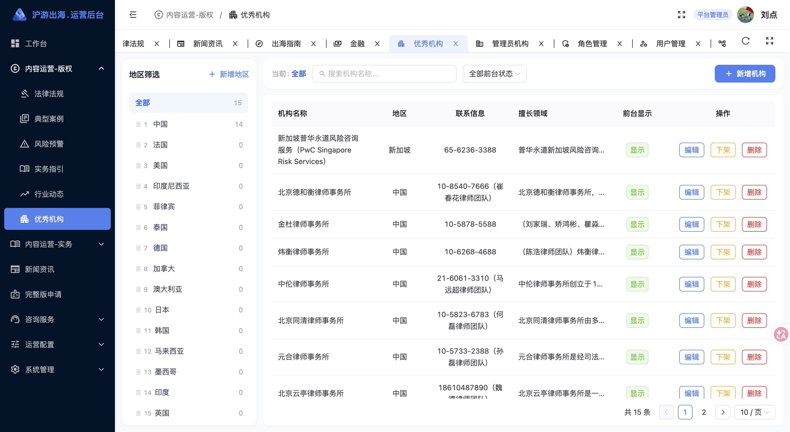Select the 全部 region filter
The width and height of the screenshot is (790, 432).
click(189, 103)
